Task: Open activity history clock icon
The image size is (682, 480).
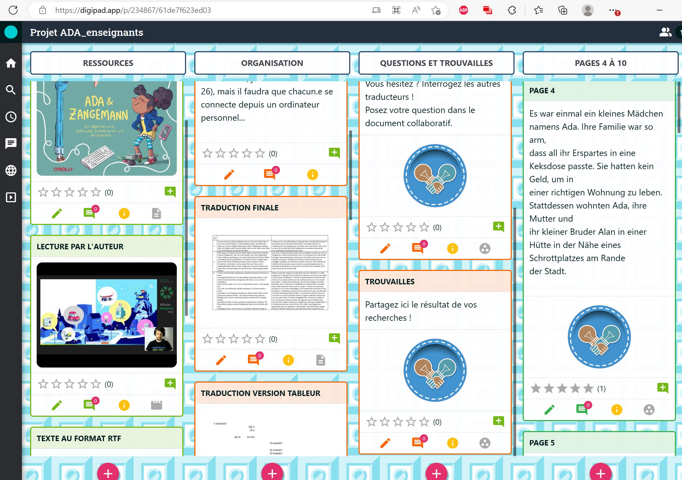Action: tap(11, 117)
